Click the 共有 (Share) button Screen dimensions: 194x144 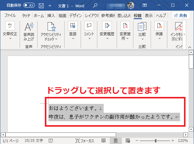181,15
